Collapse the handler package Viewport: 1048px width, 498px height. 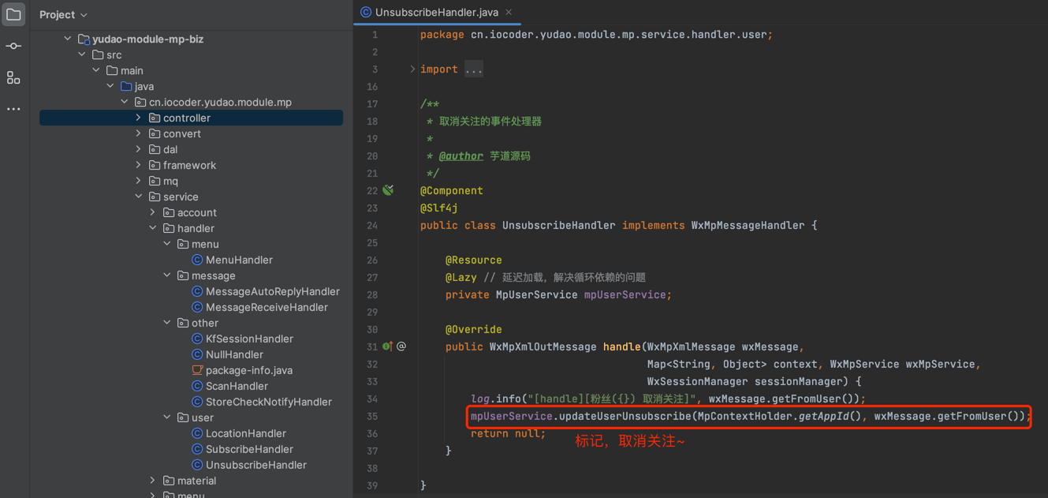pos(153,228)
